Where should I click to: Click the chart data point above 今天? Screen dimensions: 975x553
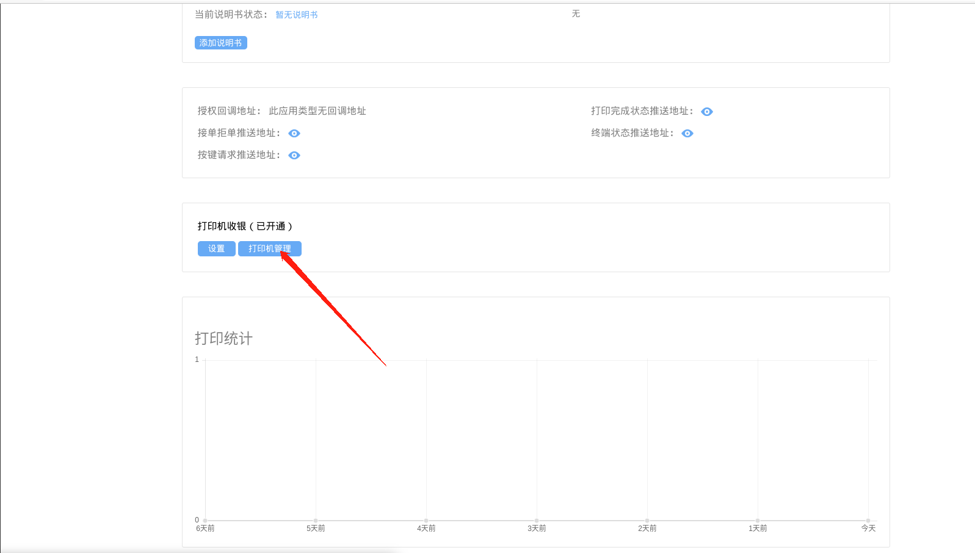pyautogui.click(x=868, y=521)
